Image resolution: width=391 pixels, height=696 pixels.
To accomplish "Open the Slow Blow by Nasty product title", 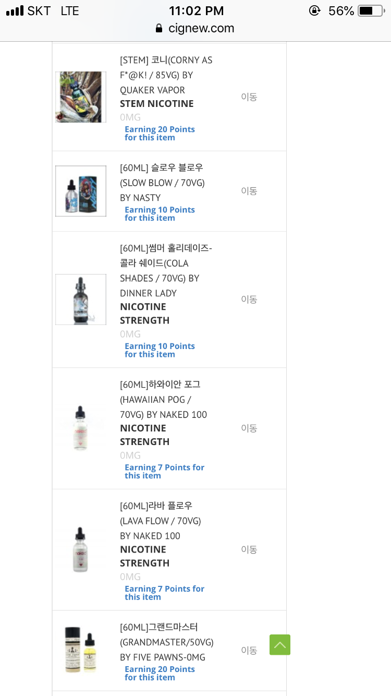I will point(162,183).
